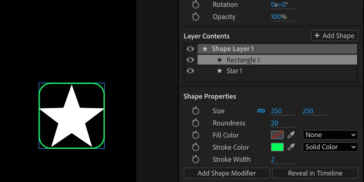The image size is (364, 182).
Task: Enable the Size property stopwatch
Action: click(196, 111)
